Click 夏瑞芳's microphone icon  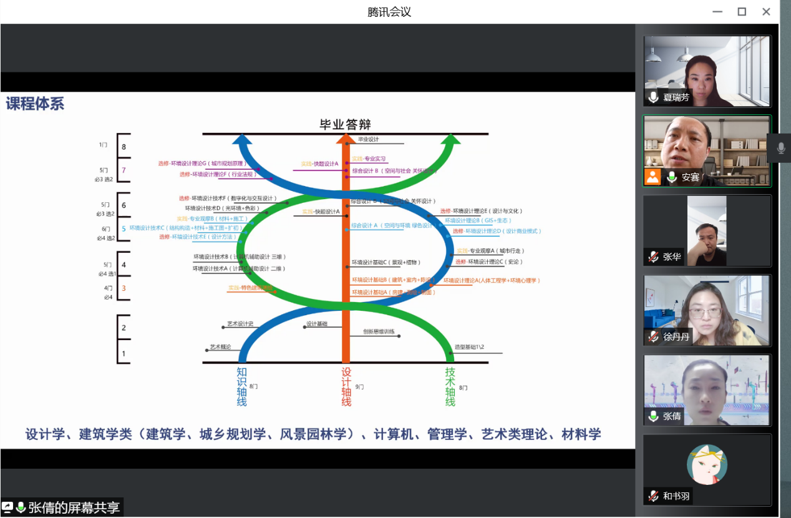(653, 97)
